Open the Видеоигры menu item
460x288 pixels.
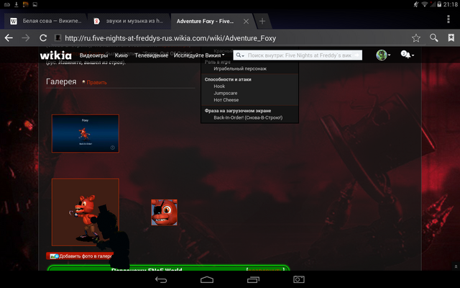pos(94,55)
